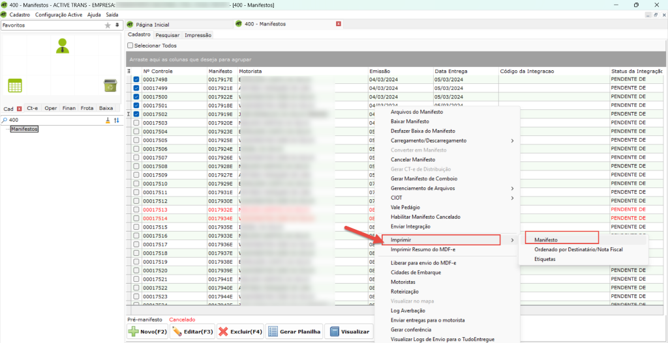The image size is (668, 343).
Task: Uncheck the row 00017498 checkbox
Action: point(136,80)
